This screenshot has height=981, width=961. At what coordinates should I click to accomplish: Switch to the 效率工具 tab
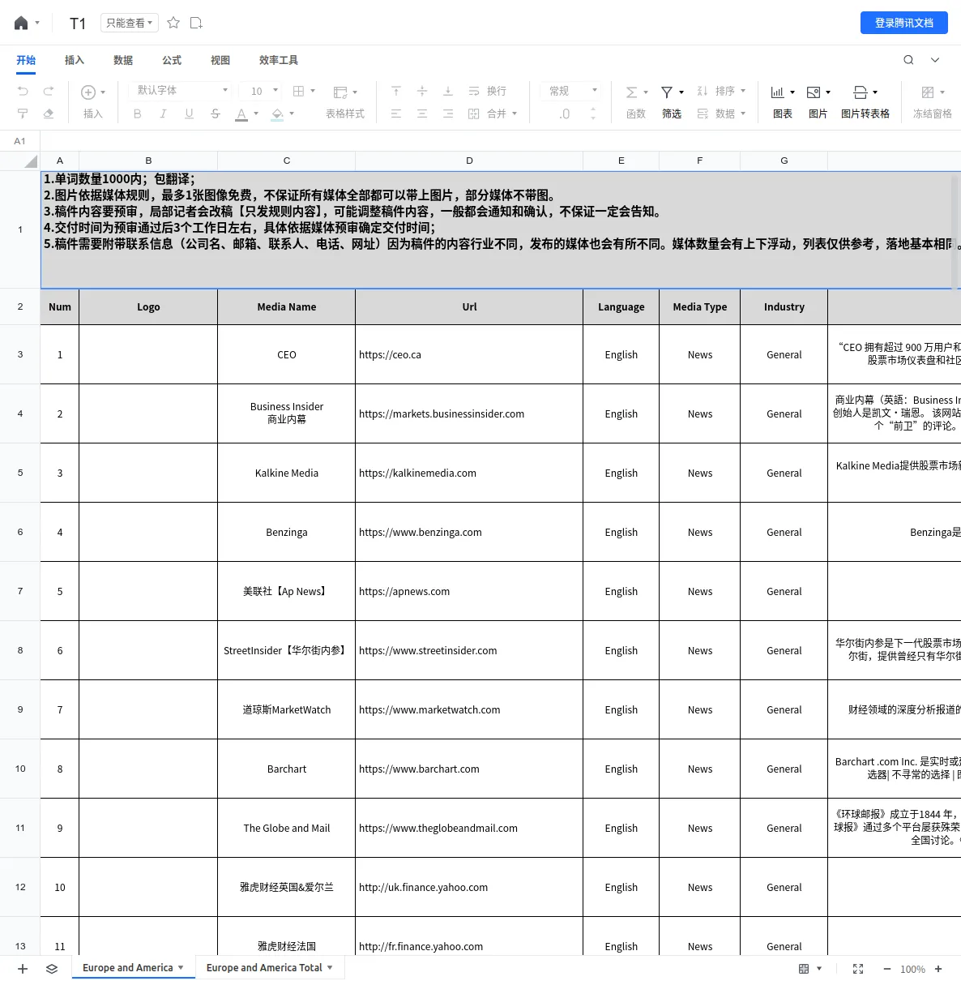279,60
